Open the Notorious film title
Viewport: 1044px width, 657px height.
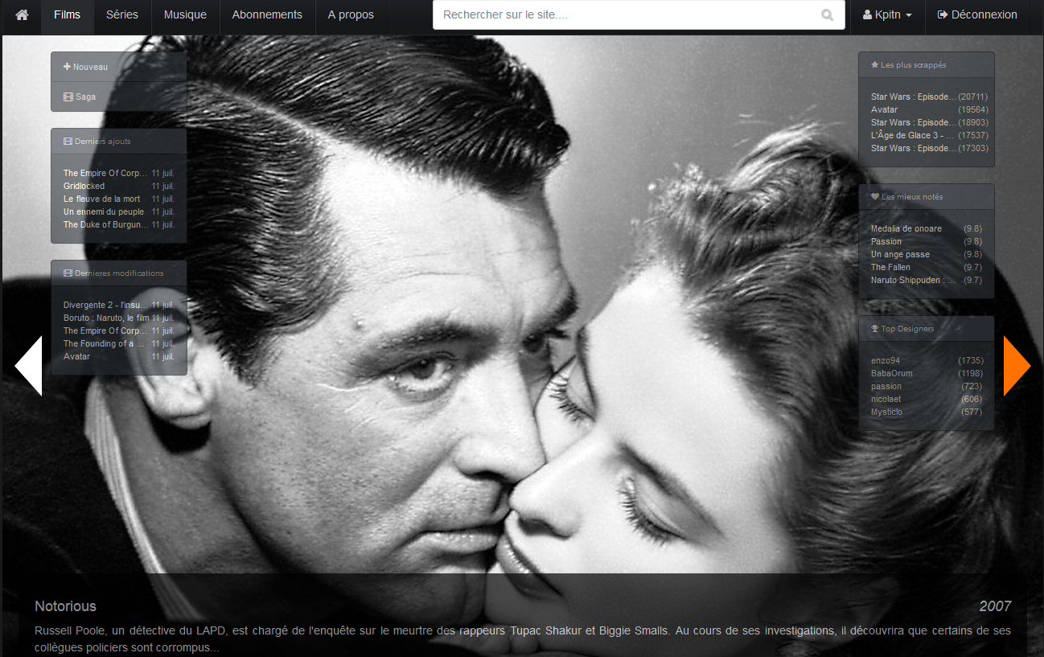tap(65, 606)
